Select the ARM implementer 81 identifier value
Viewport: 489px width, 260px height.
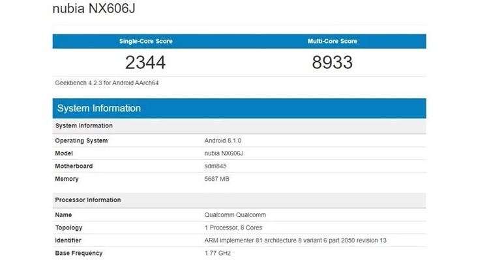click(x=295, y=240)
